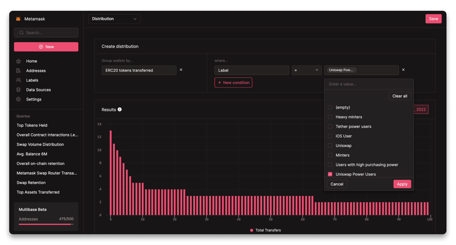Viewport: 456px width, 245px height.
Task: Check the Tether power users option
Action: (x=330, y=126)
